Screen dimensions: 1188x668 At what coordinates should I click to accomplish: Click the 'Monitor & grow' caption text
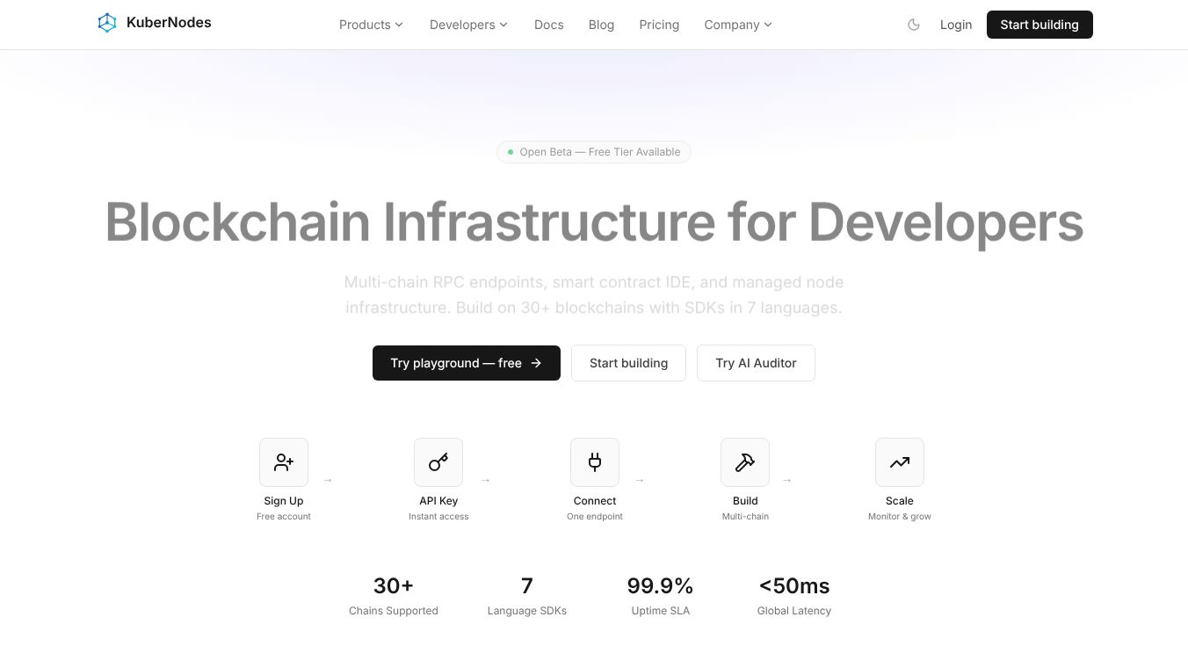(900, 517)
